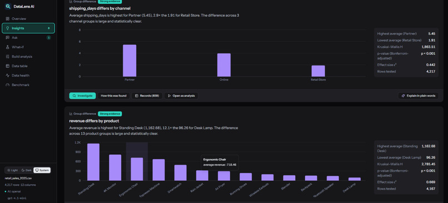Click Explain in plain words button

pyautogui.click(x=419, y=96)
